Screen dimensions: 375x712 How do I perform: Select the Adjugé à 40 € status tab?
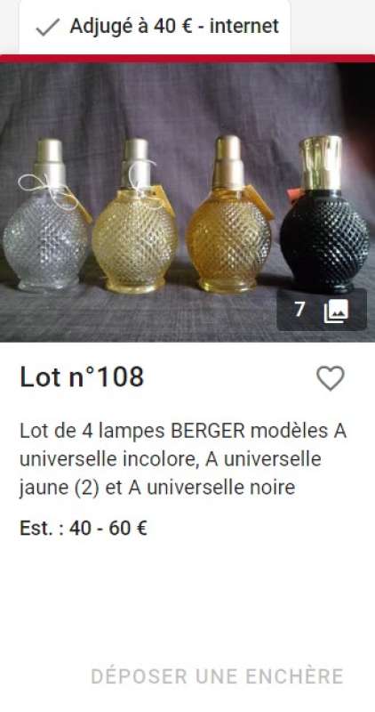tap(155, 27)
